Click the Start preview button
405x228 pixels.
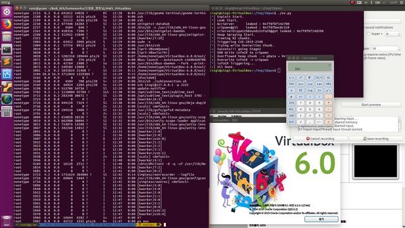click(371, 104)
